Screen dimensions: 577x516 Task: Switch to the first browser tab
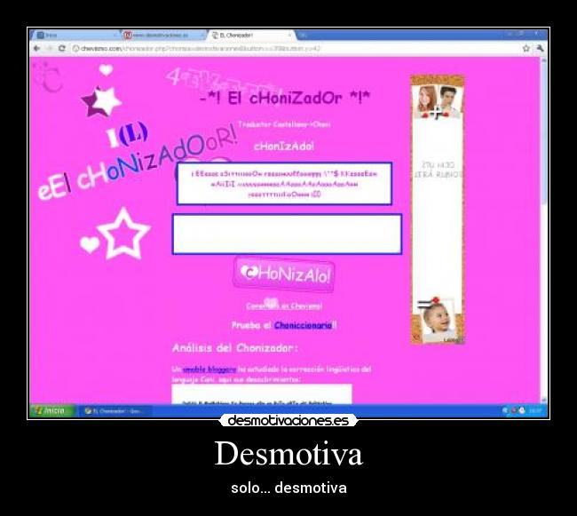75,36
